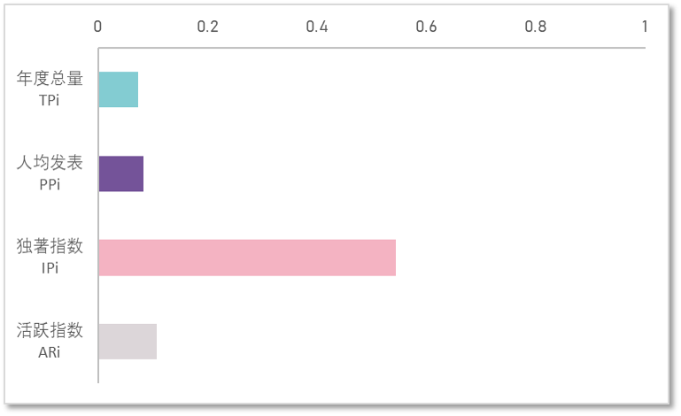Image resolution: width=681 pixels, height=416 pixels.
Task: Click the TPi label text
Action: (x=49, y=100)
